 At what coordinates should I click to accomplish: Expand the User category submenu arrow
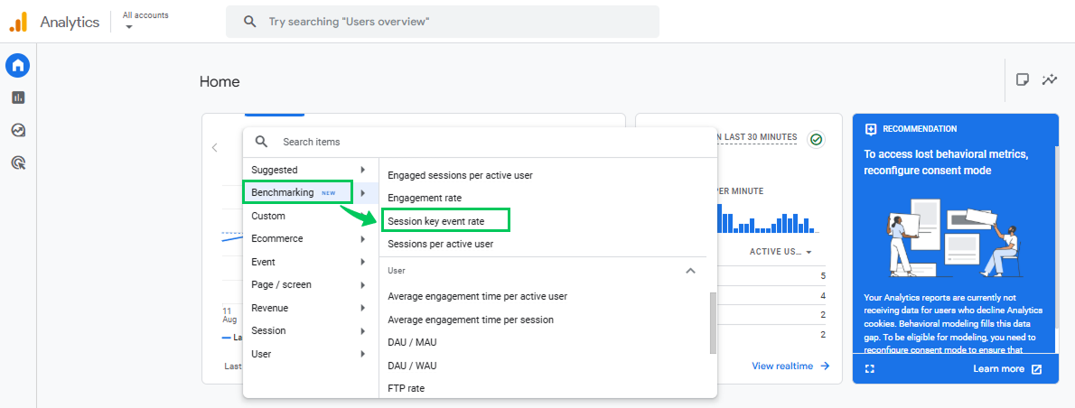[362, 354]
